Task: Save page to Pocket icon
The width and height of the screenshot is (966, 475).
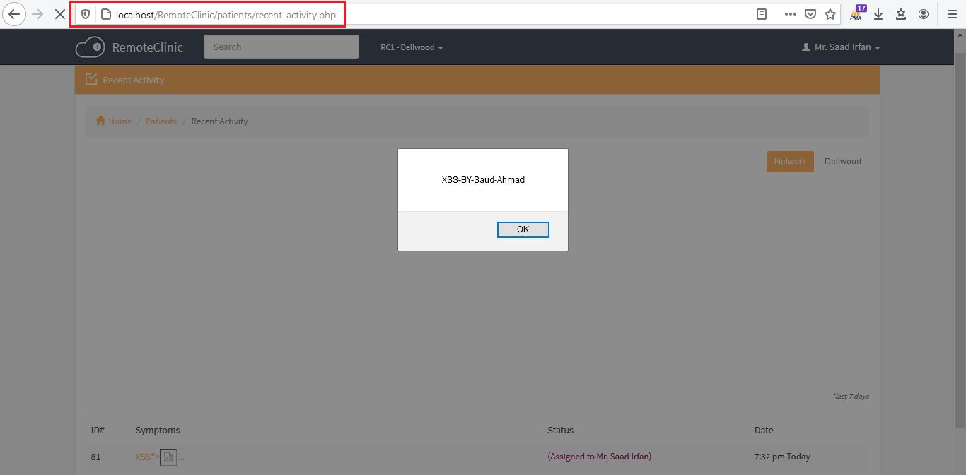Action: (x=810, y=14)
